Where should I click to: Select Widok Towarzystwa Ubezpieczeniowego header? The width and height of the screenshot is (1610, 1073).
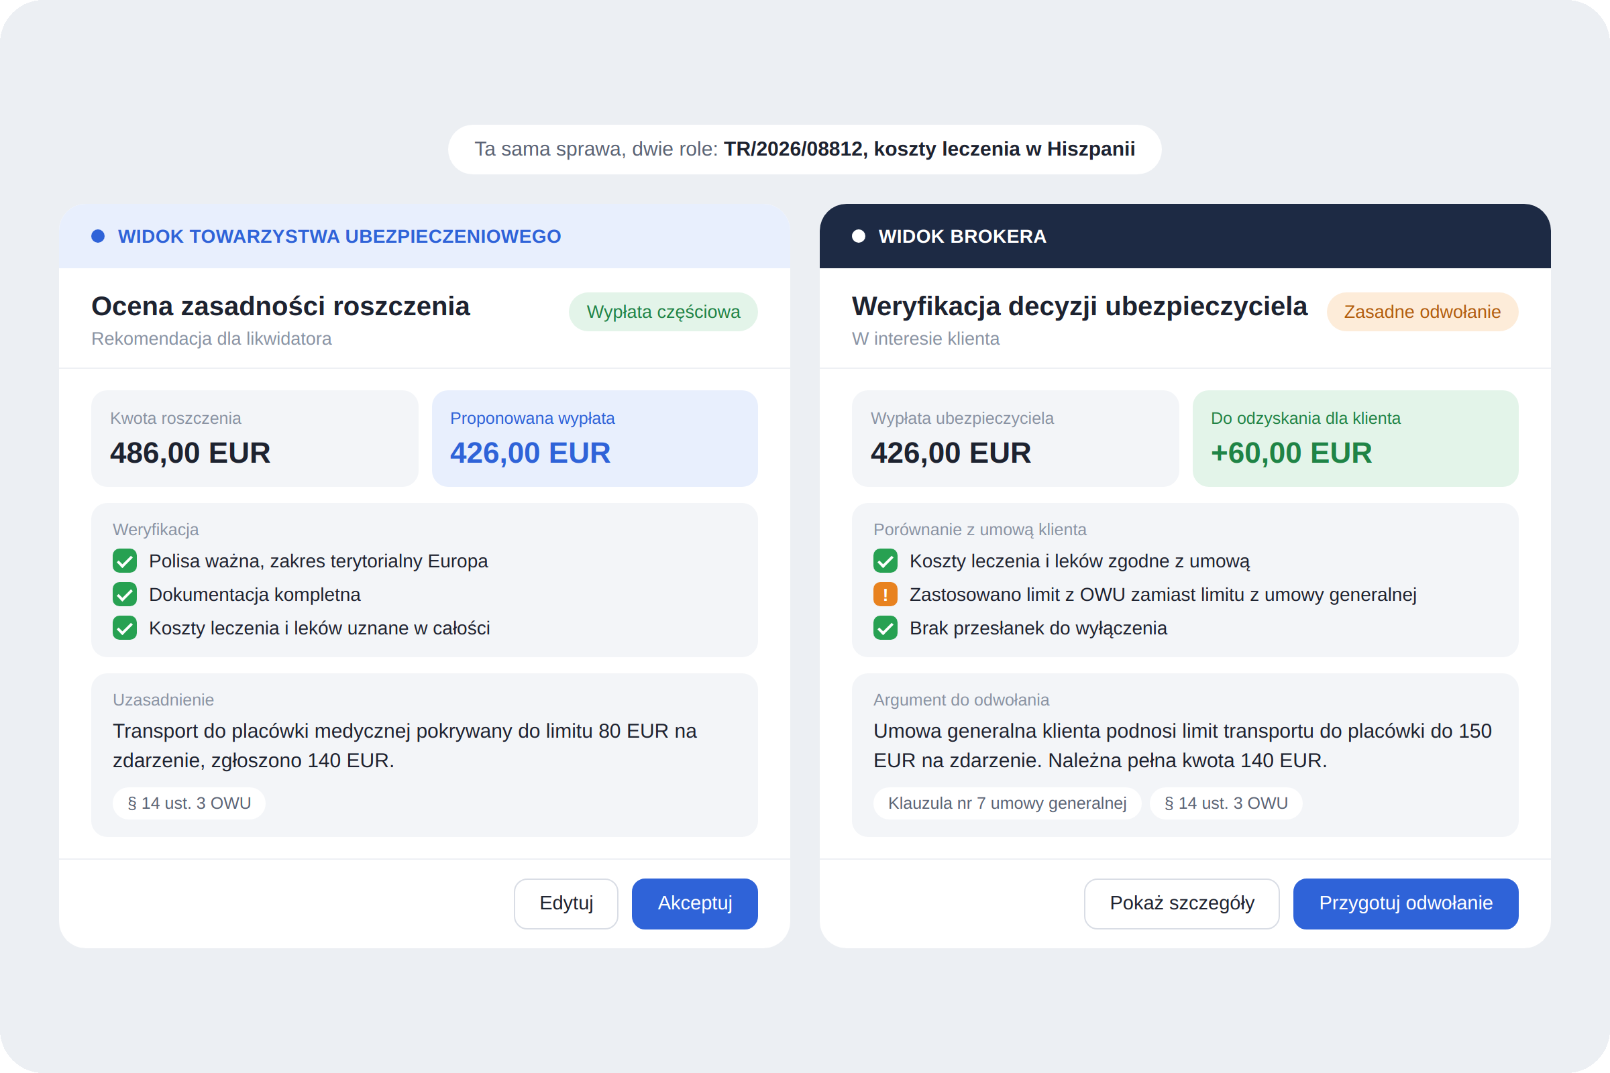tap(425, 236)
